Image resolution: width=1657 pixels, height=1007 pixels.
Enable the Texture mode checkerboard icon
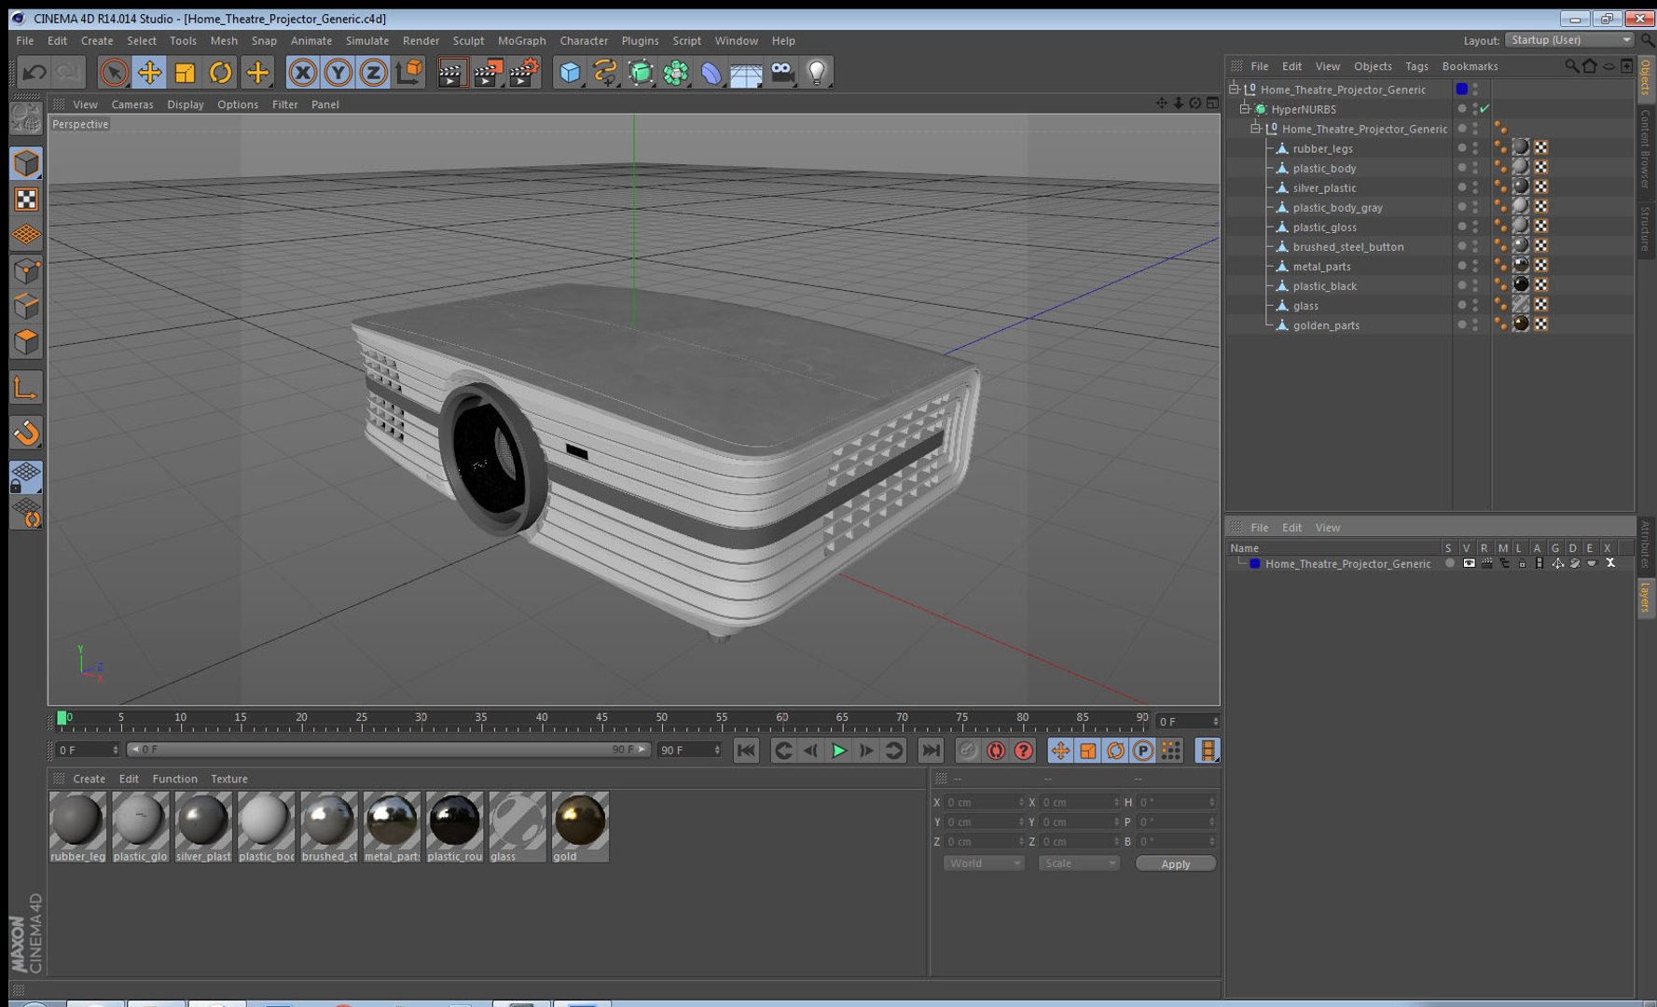click(26, 200)
